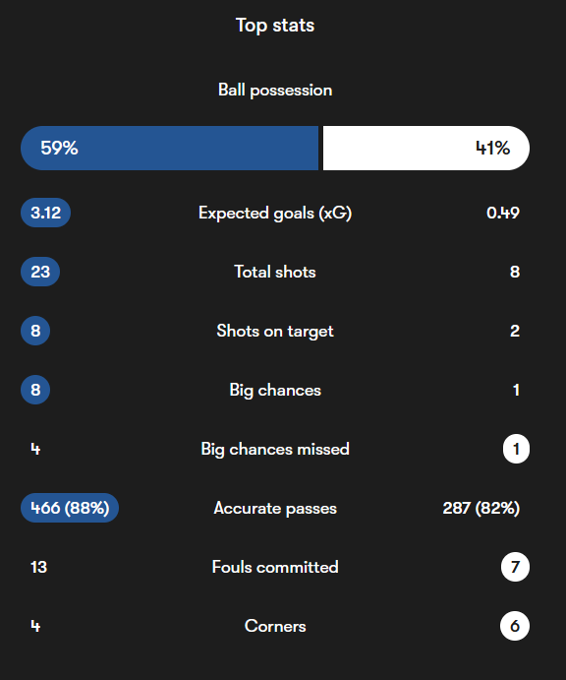566x680 pixels.
Task: Click the 0.49 xG value
Action: pos(503,213)
